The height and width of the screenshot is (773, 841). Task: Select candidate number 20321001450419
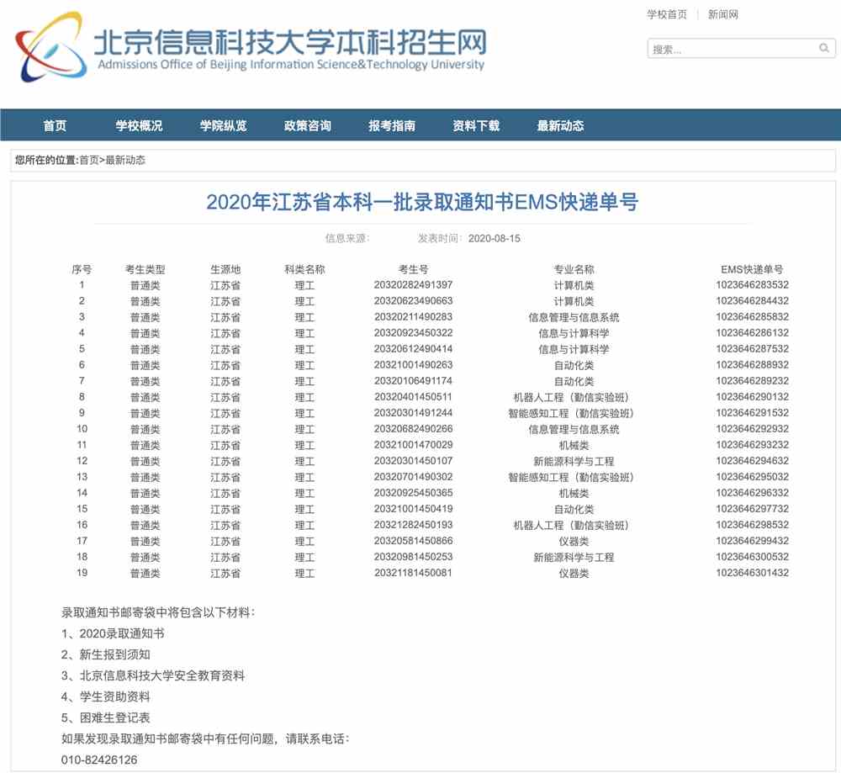413,509
